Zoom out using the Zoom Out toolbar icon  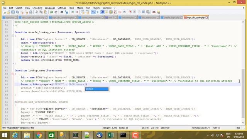click(x=77, y=12)
